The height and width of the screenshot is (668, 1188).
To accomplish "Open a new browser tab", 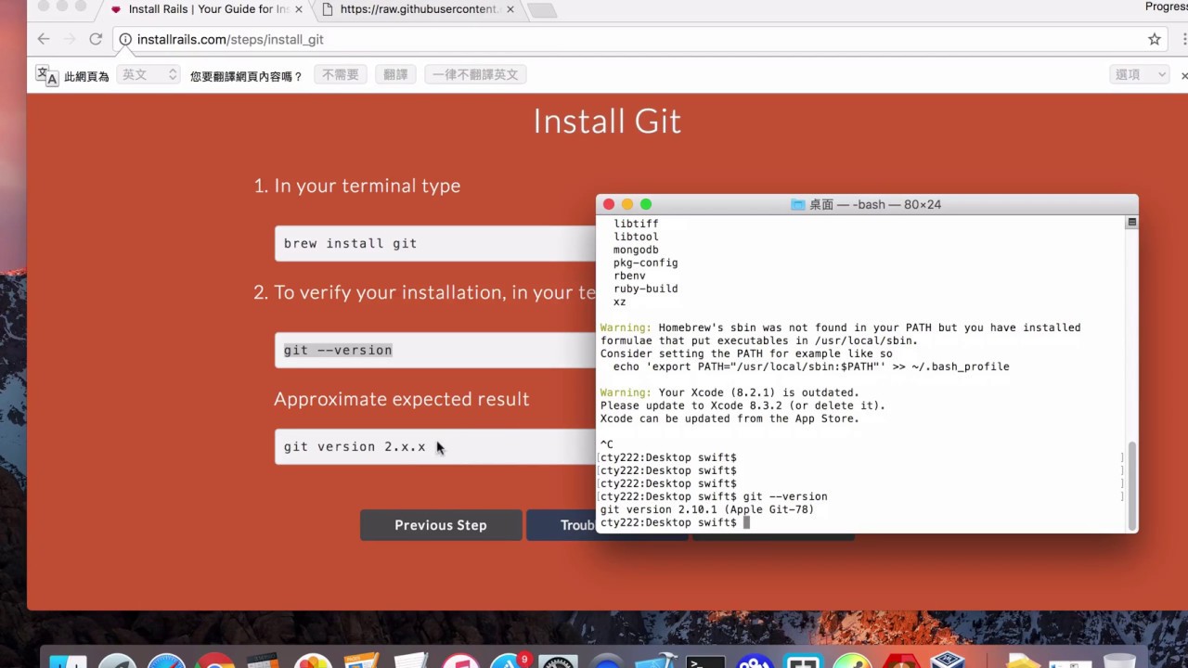I will point(542,10).
